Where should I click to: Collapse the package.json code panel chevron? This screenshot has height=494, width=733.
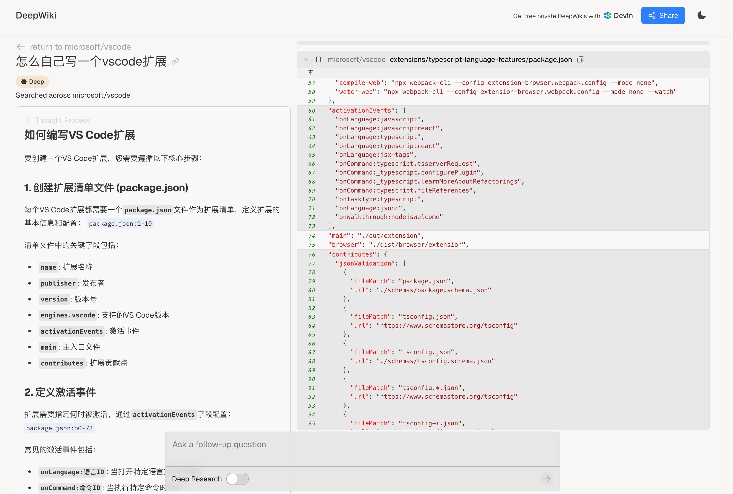[306, 60]
